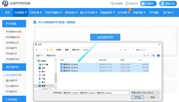
Task: Open the dialog help question icon
Action: [x=158, y=55]
